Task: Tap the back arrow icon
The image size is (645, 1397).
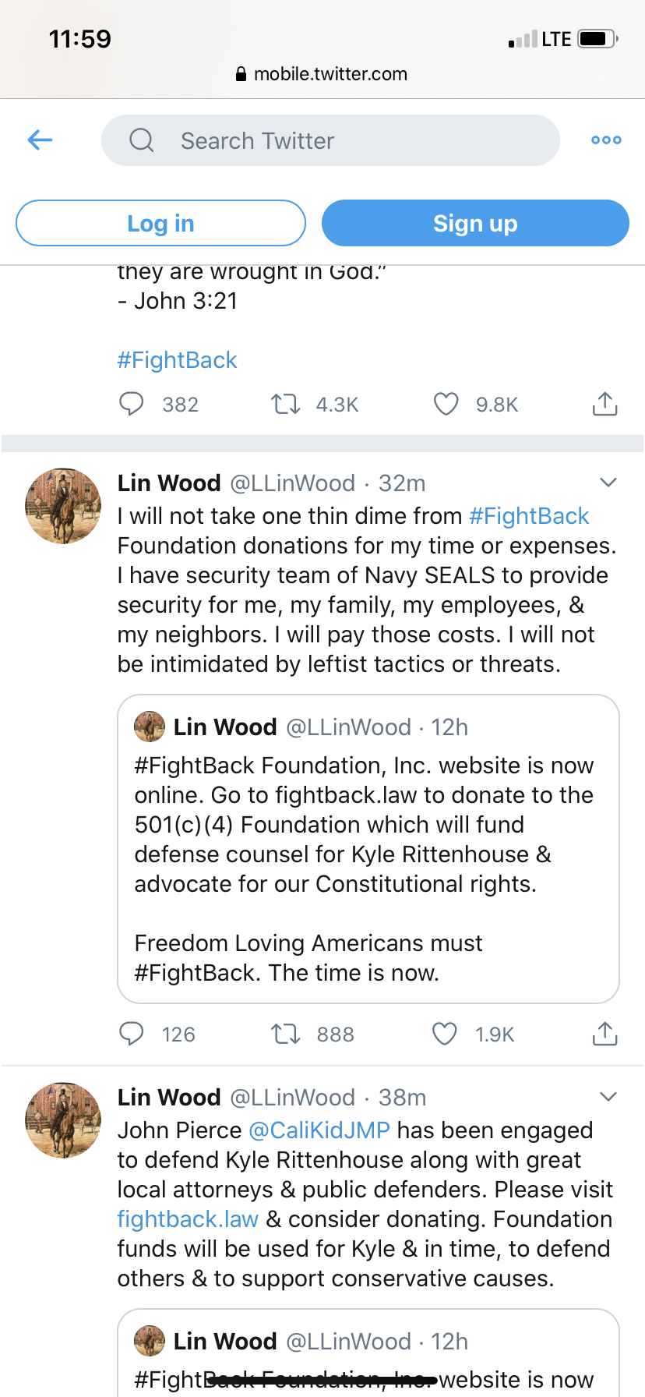Action: 40,140
